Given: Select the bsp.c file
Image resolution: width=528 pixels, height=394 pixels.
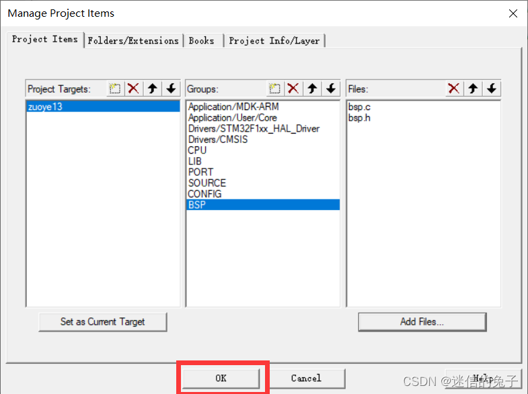Looking at the screenshot, I should click(x=423, y=107).
